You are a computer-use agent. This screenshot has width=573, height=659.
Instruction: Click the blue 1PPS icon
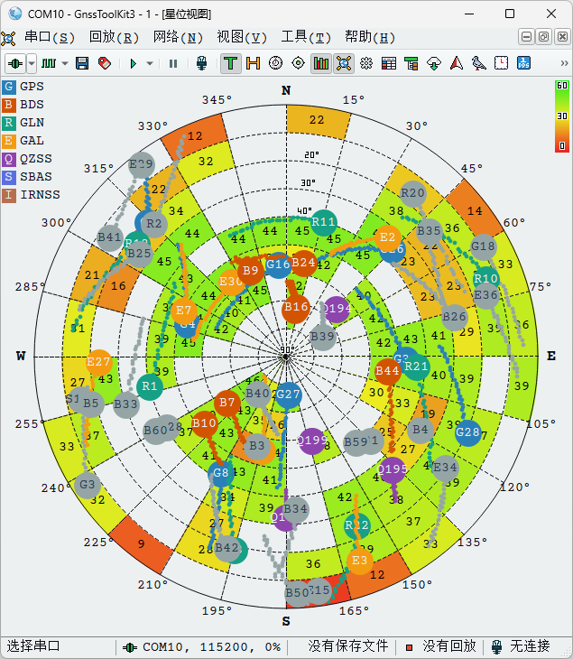[524, 63]
